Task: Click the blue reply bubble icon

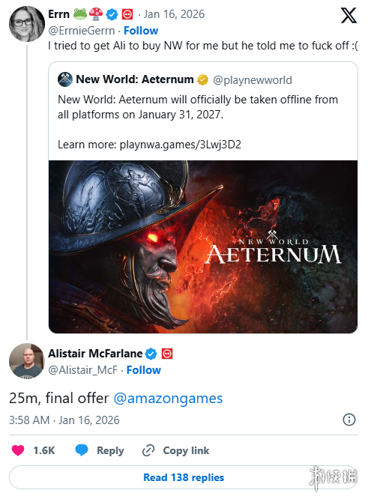Action: pyautogui.click(x=82, y=450)
